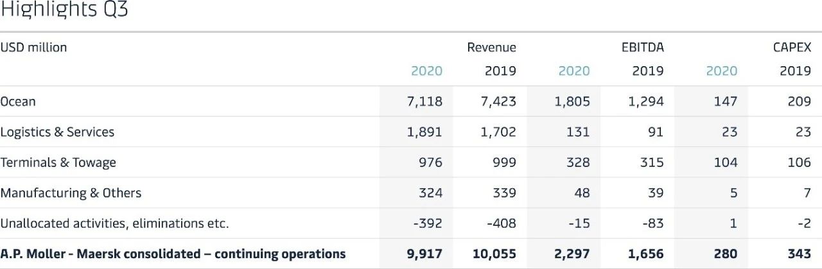Select Logistics & Services revenue value 1,891
Image resolution: width=822 pixels, height=269 pixels.
pyautogui.click(x=424, y=132)
